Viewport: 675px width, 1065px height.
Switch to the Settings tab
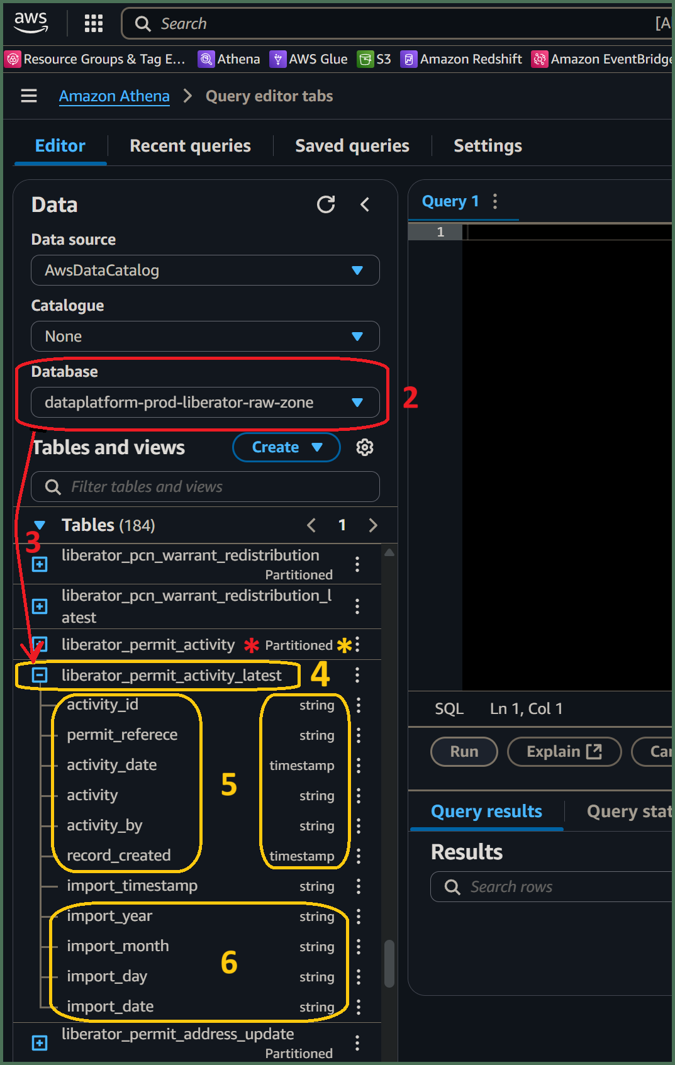tap(488, 146)
